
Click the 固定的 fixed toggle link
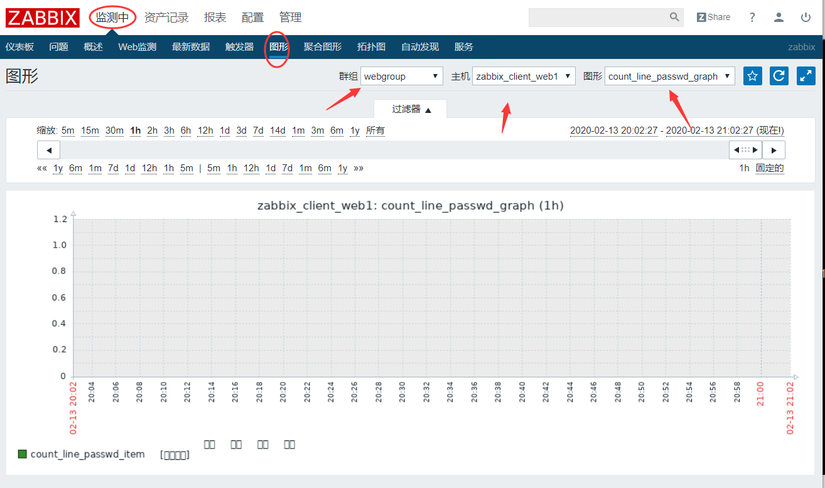click(770, 168)
